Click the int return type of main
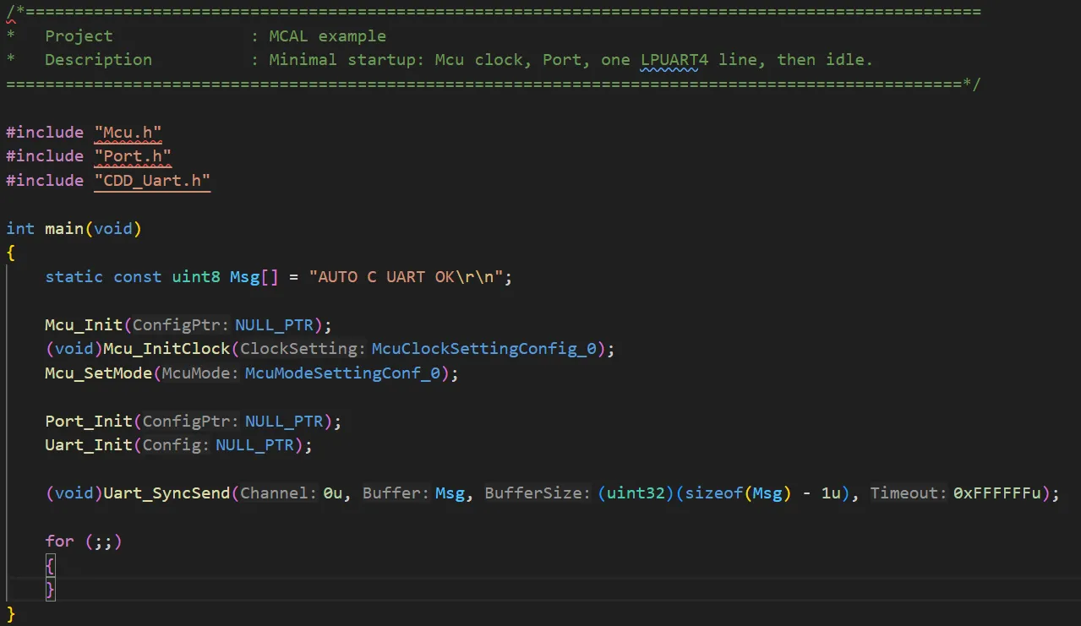This screenshot has height=626, width=1081. (x=21, y=229)
